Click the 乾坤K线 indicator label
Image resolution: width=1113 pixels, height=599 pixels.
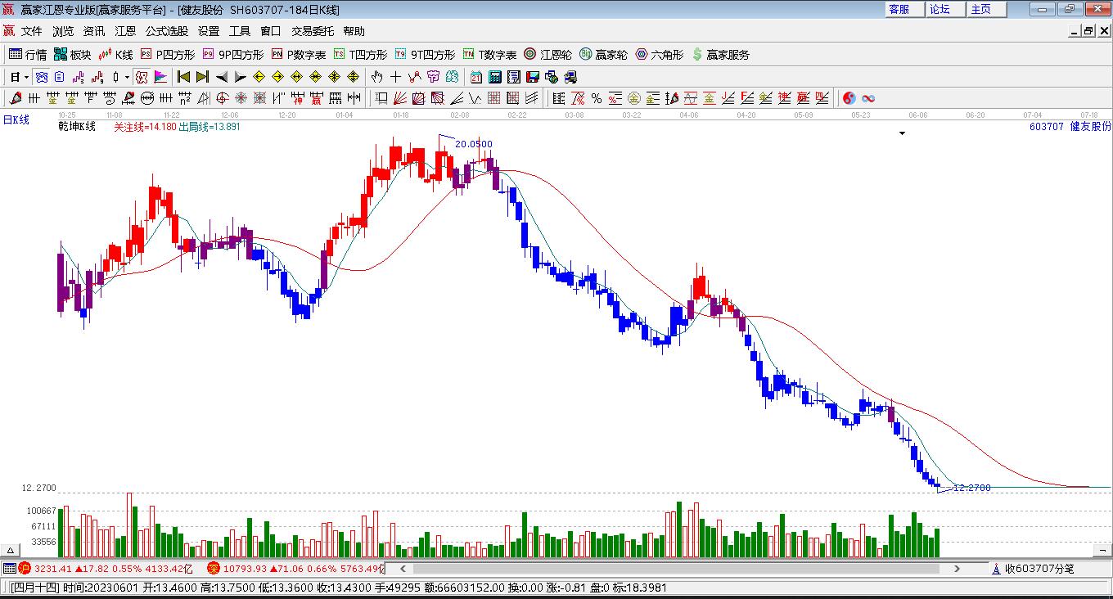[x=77, y=127]
